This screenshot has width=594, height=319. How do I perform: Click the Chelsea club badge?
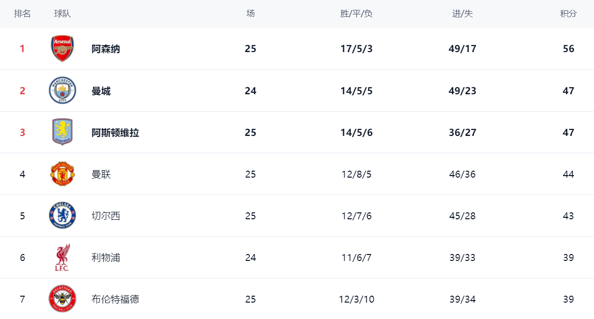pyautogui.click(x=63, y=216)
